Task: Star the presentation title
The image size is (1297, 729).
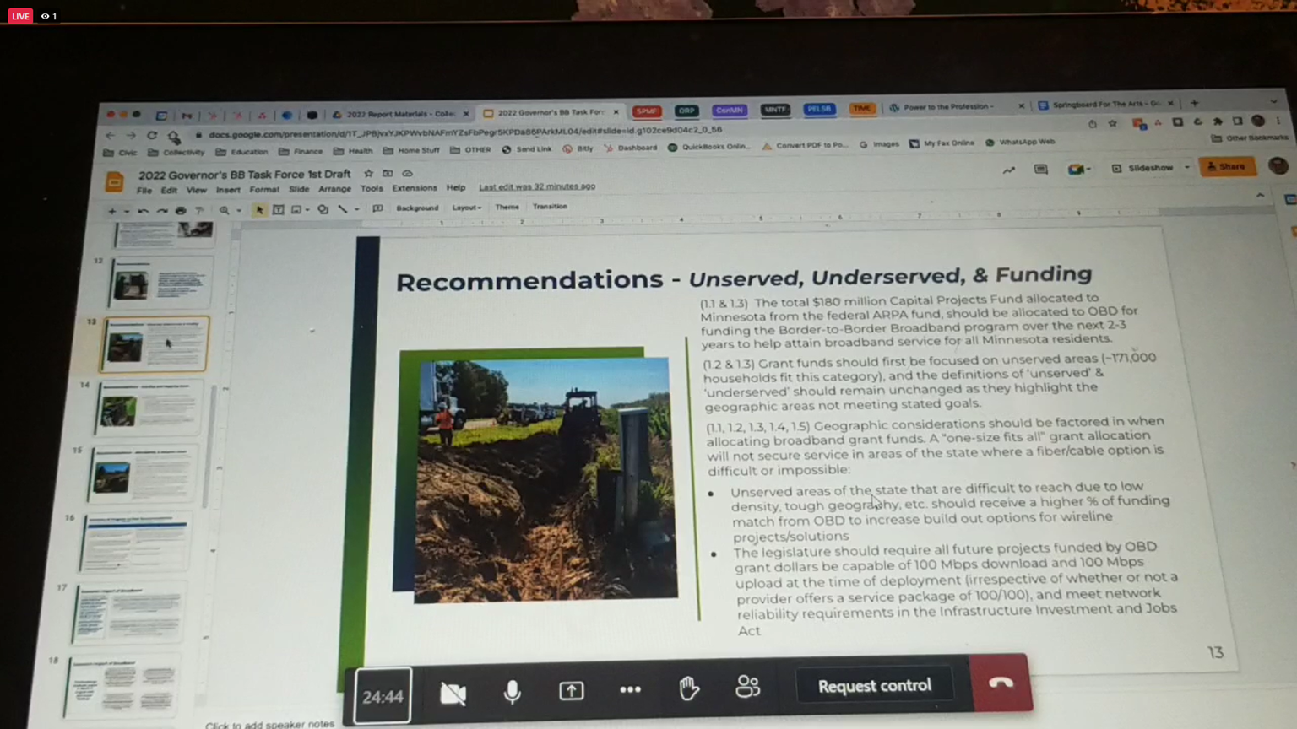Action: click(368, 174)
